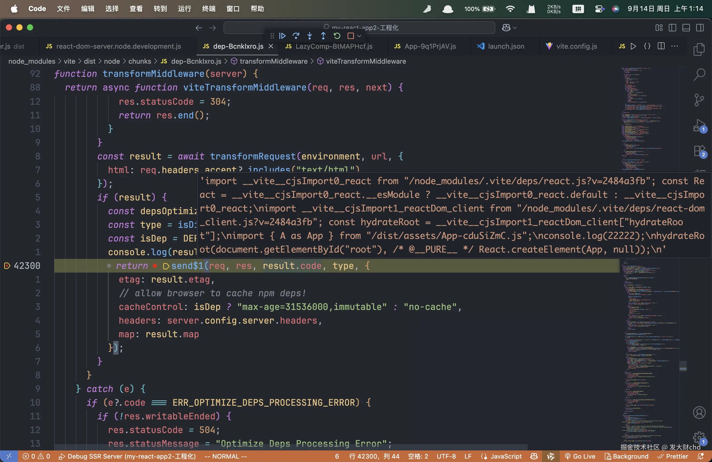The height and width of the screenshot is (462, 712).
Task: Switch to the vite.config.js tab
Action: click(576, 46)
